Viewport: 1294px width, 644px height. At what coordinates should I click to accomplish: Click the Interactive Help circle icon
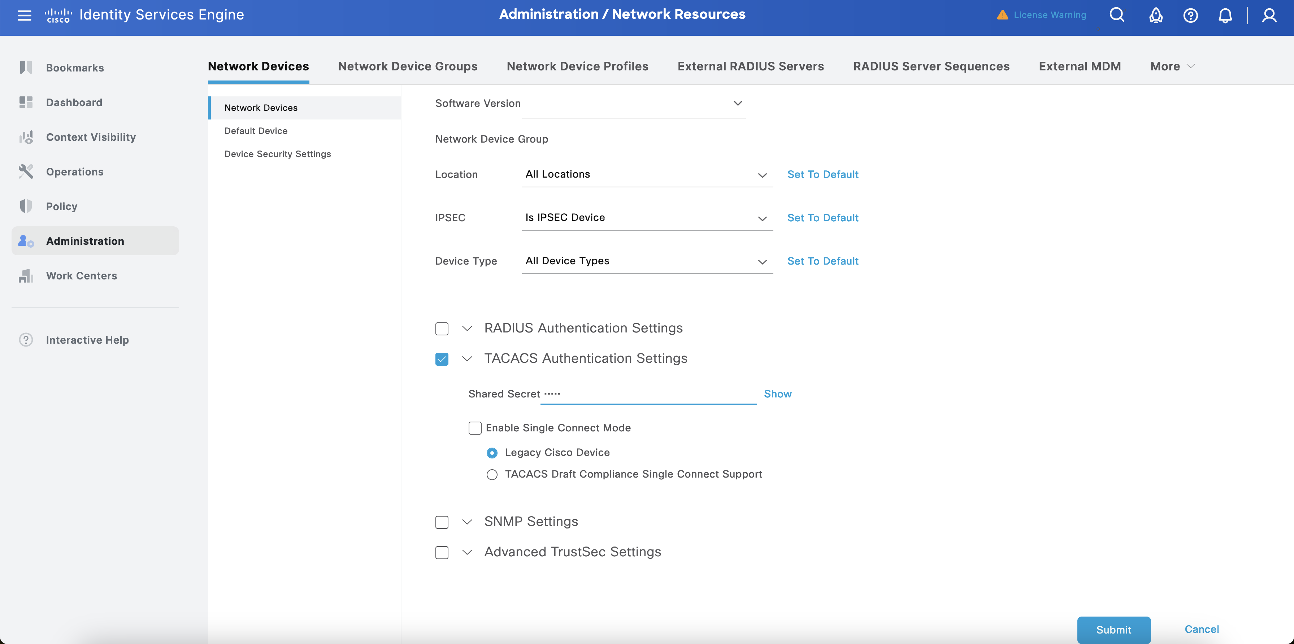point(26,340)
